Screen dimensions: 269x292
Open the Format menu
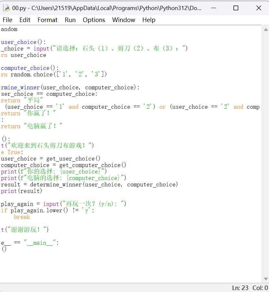[48, 20]
